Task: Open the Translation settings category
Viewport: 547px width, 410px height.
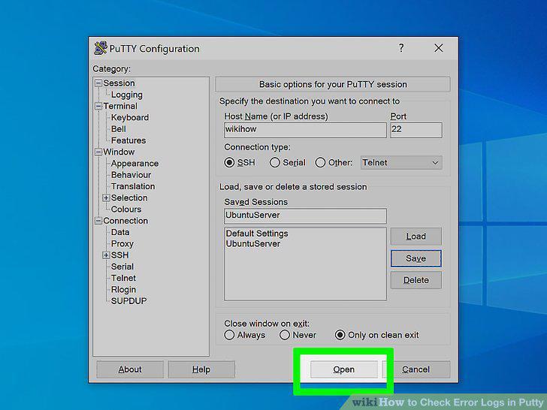Action: (133, 186)
